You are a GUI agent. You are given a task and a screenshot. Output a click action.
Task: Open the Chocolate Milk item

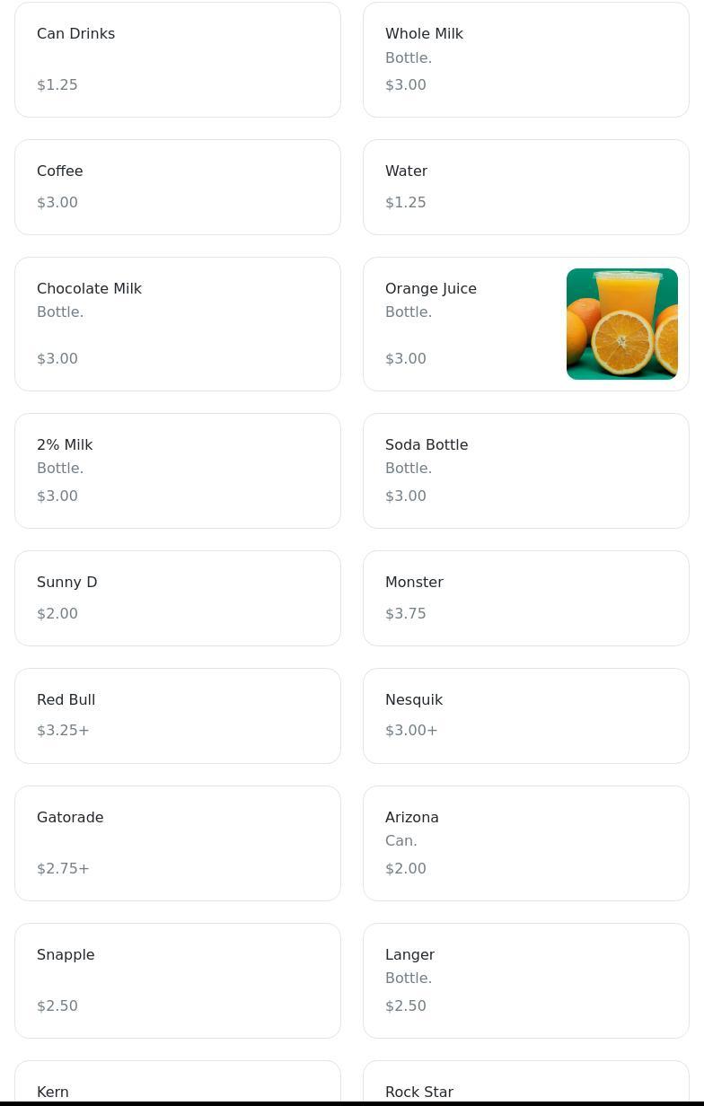(177, 324)
